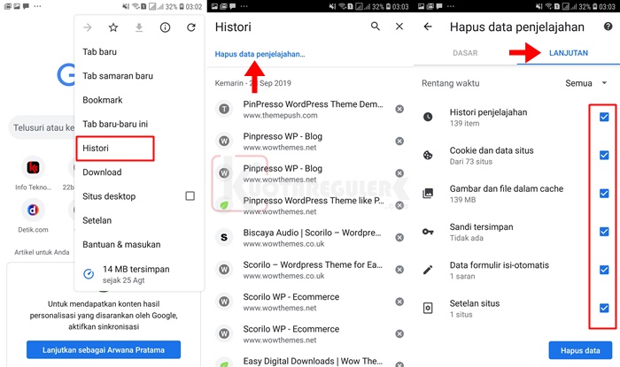Tap Lanjutkan sebagai Arwana Pratama button
The width and height of the screenshot is (620, 367).
pyautogui.click(x=103, y=350)
